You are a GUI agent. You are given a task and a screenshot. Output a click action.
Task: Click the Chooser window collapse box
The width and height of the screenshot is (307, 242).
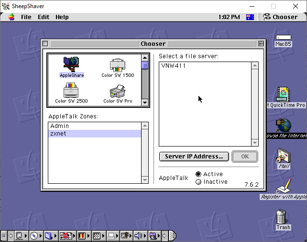261,43
